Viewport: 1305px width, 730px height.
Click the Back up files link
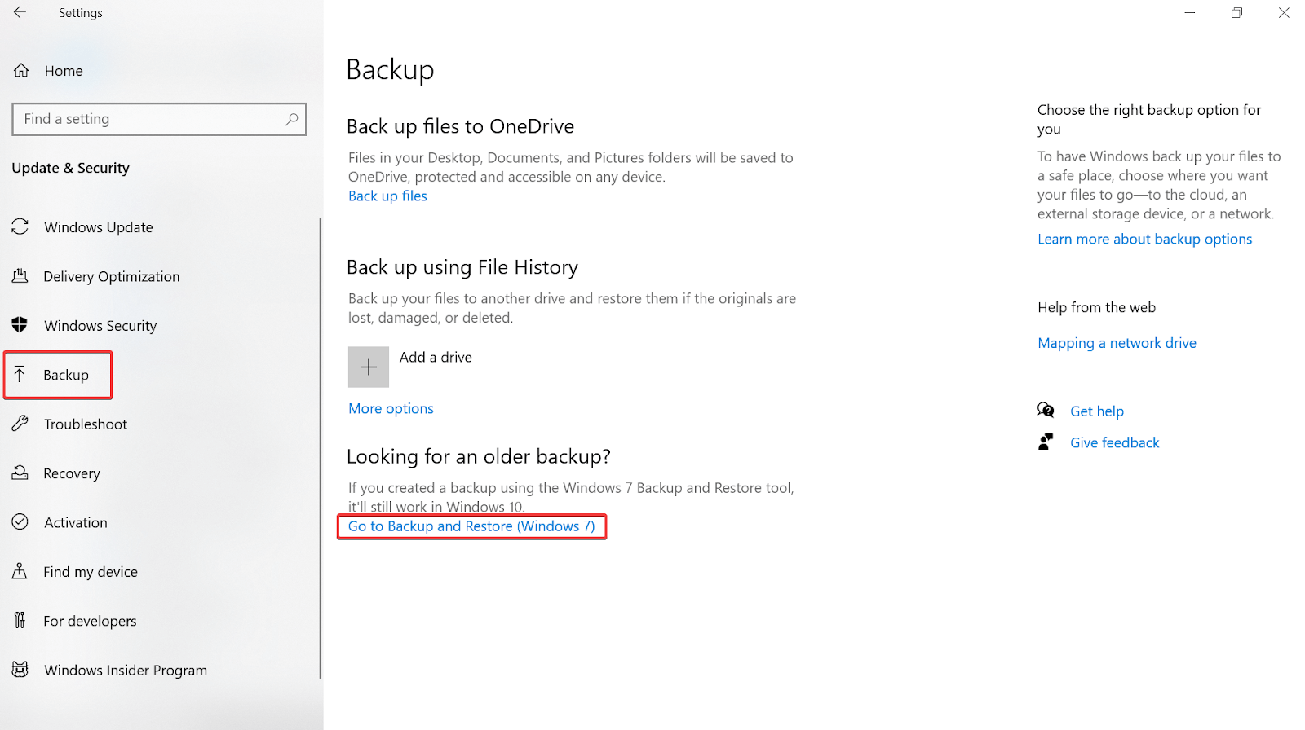(387, 196)
